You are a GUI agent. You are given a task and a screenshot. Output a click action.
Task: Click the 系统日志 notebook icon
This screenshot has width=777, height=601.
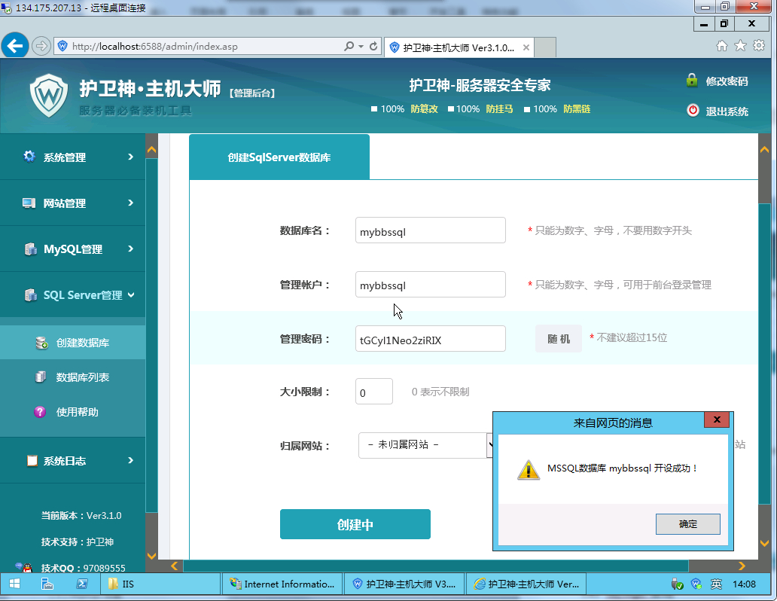click(32, 461)
